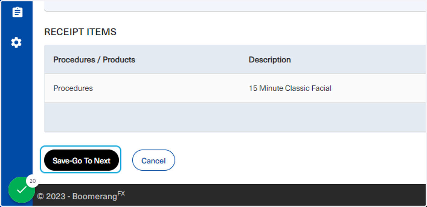This screenshot has width=427, height=207.
Task: Click the Save-Go To Next button
Action: click(x=81, y=161)
